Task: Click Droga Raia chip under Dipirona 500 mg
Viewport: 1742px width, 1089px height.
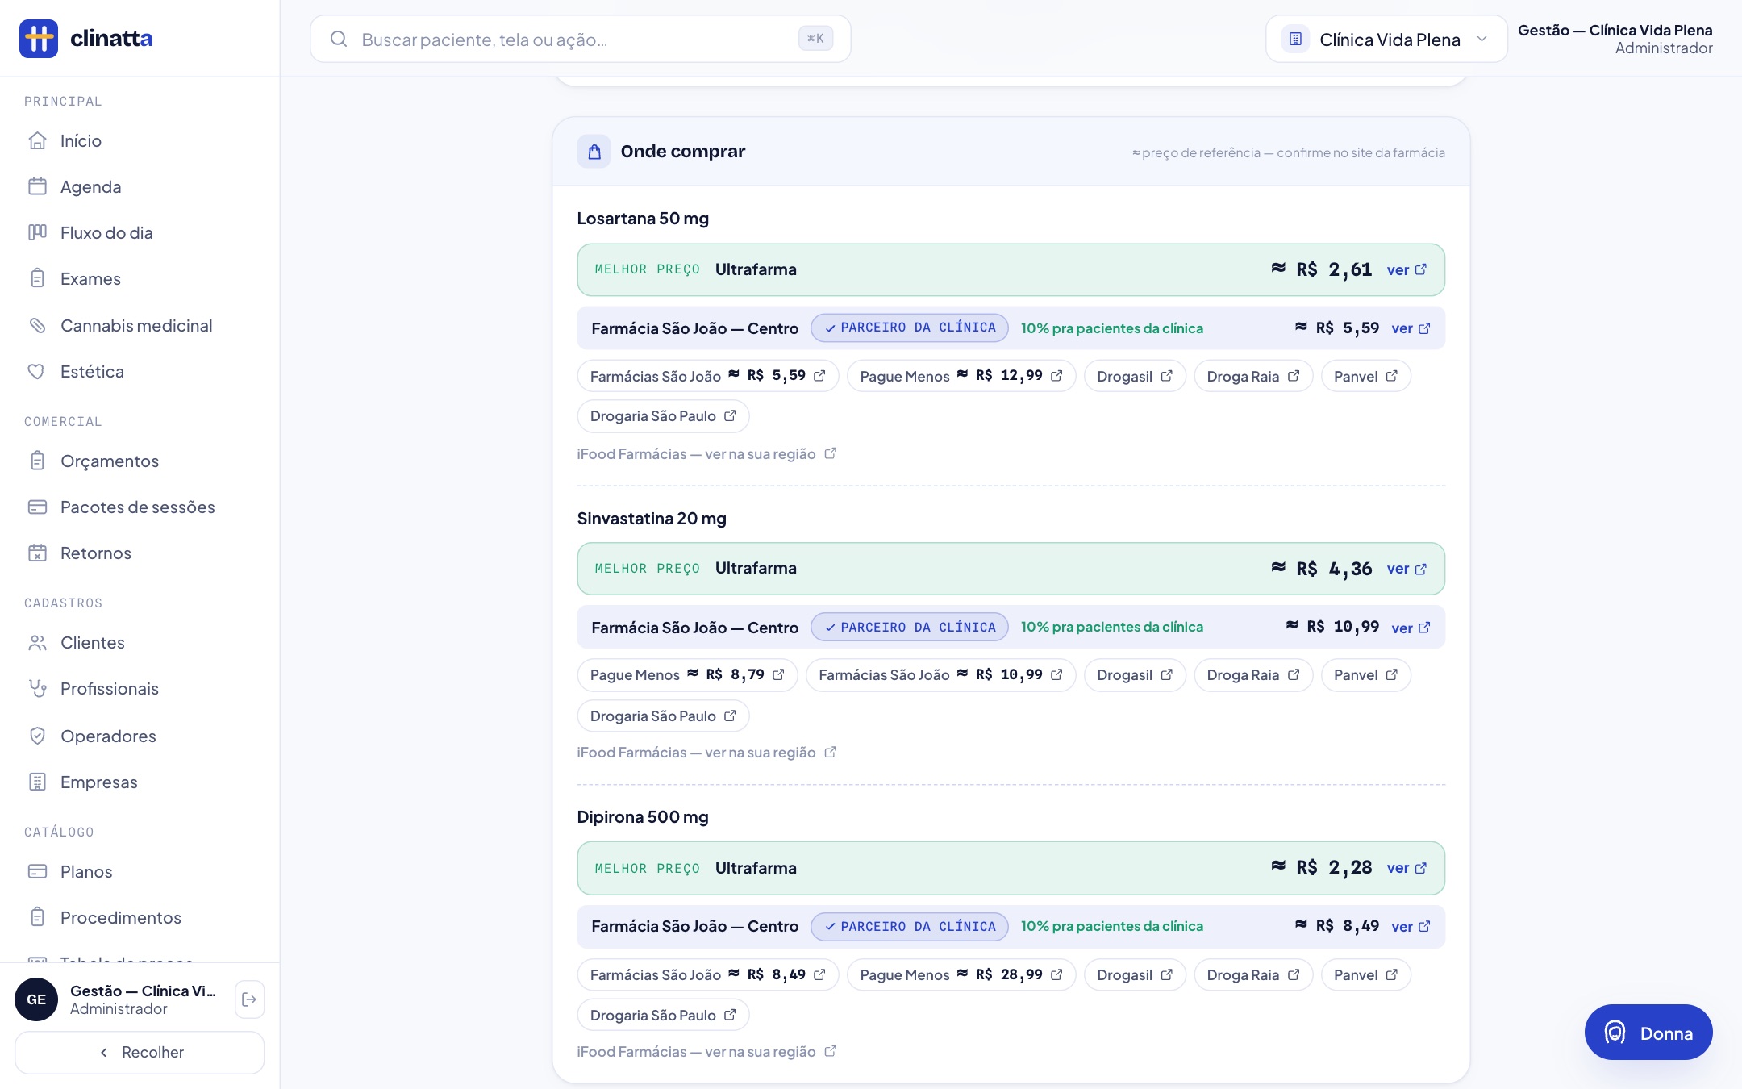Action: [1253, 975]
